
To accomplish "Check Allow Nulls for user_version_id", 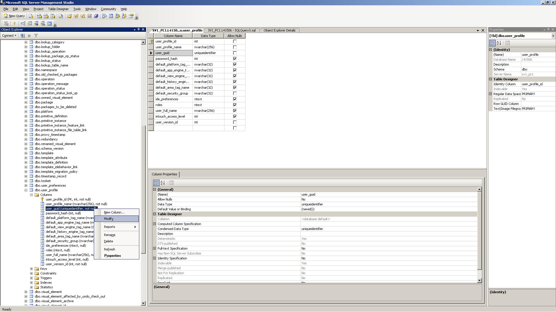I will coord(235,122).
